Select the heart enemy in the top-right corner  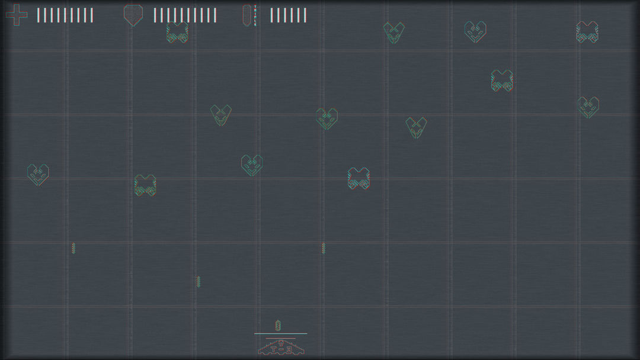click(x=587, y=33)
